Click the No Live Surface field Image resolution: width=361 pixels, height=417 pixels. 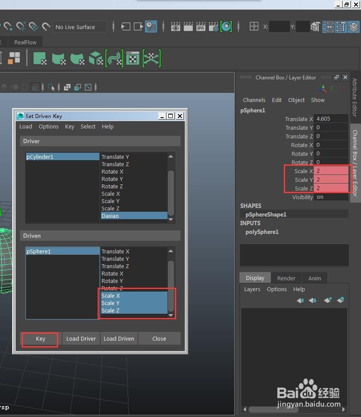click(x=80, y=27)
